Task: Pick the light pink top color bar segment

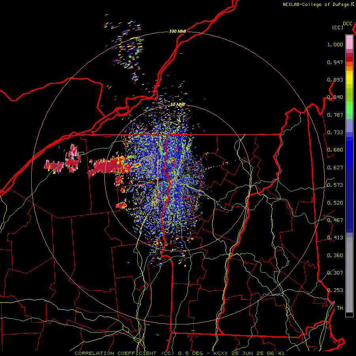Action: pyautogui.click(x=349, y=42)
